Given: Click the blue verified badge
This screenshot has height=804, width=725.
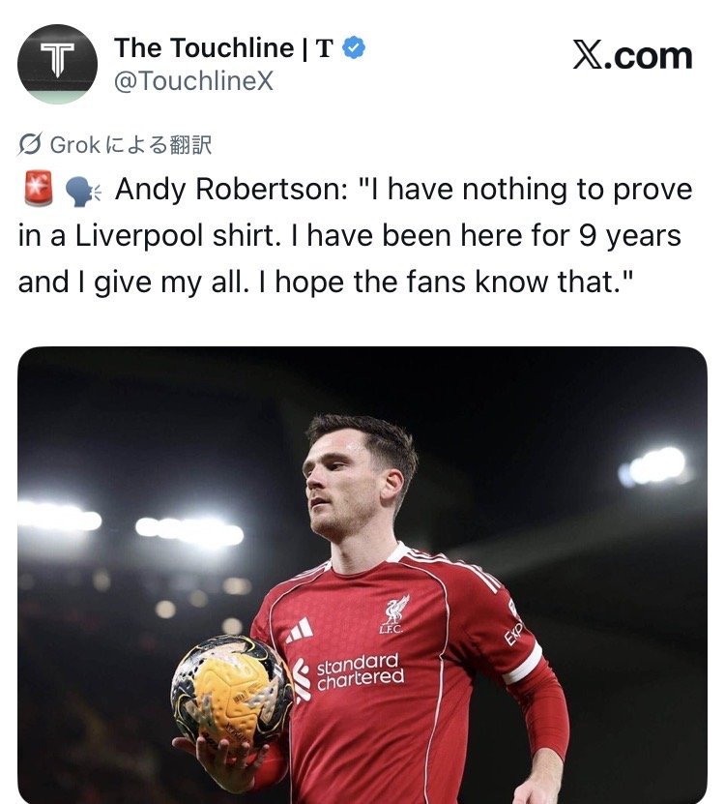Looking at the screenshot, I should click(354, 47).
